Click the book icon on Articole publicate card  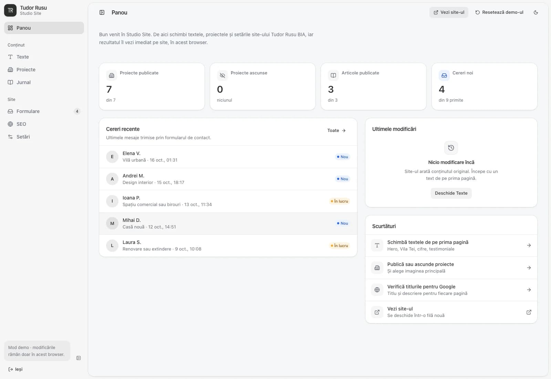pyautogui.click(x=333, y=75)
